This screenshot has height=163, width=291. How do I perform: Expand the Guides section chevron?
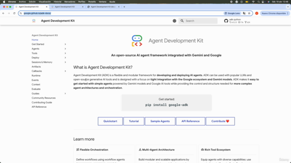click(65, 94)
